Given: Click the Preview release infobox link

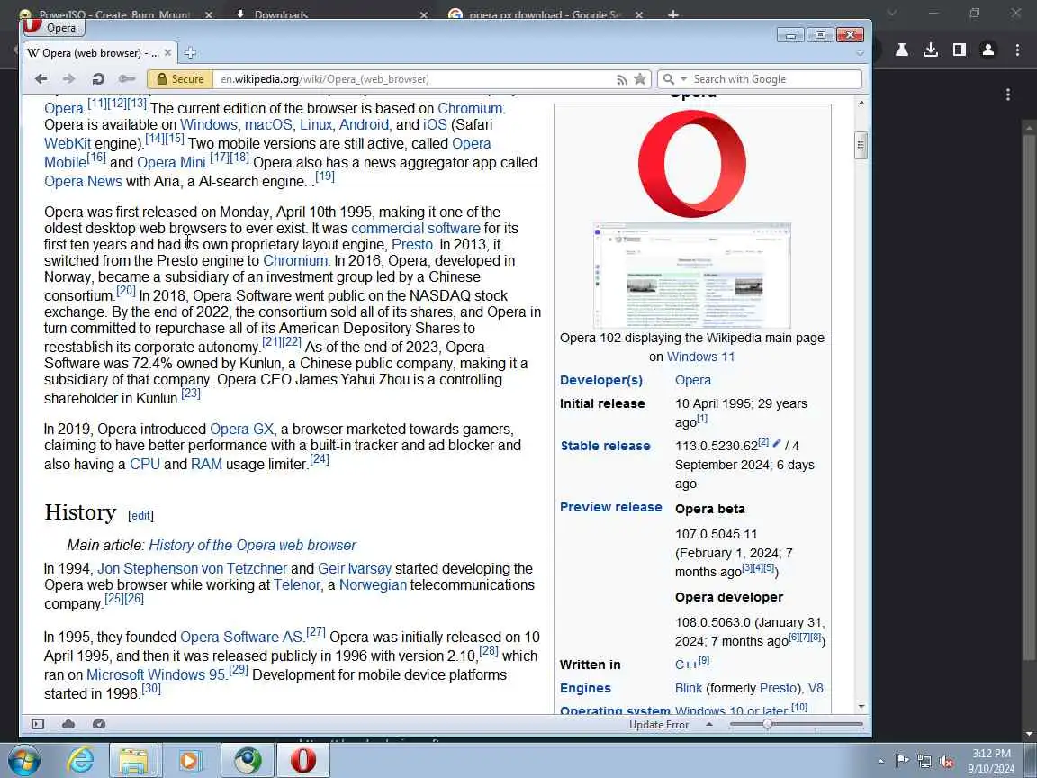Looking at the screenshot, I should click(610, 507).
